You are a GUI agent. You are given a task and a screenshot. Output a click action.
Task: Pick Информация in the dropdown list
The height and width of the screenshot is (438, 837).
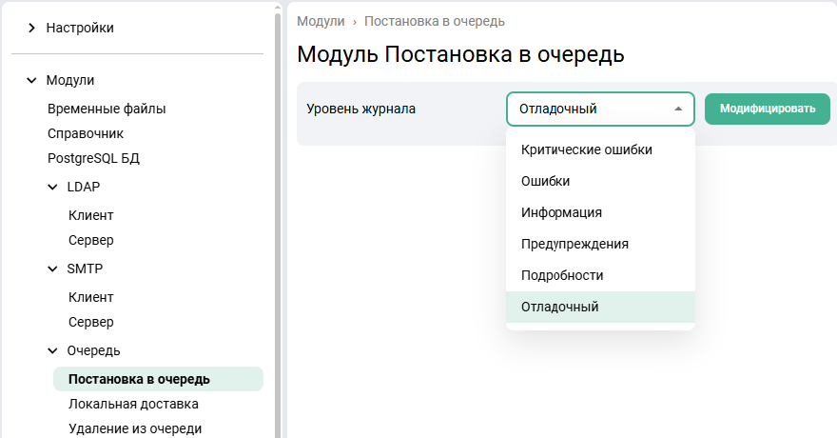(x=561, y=212)
